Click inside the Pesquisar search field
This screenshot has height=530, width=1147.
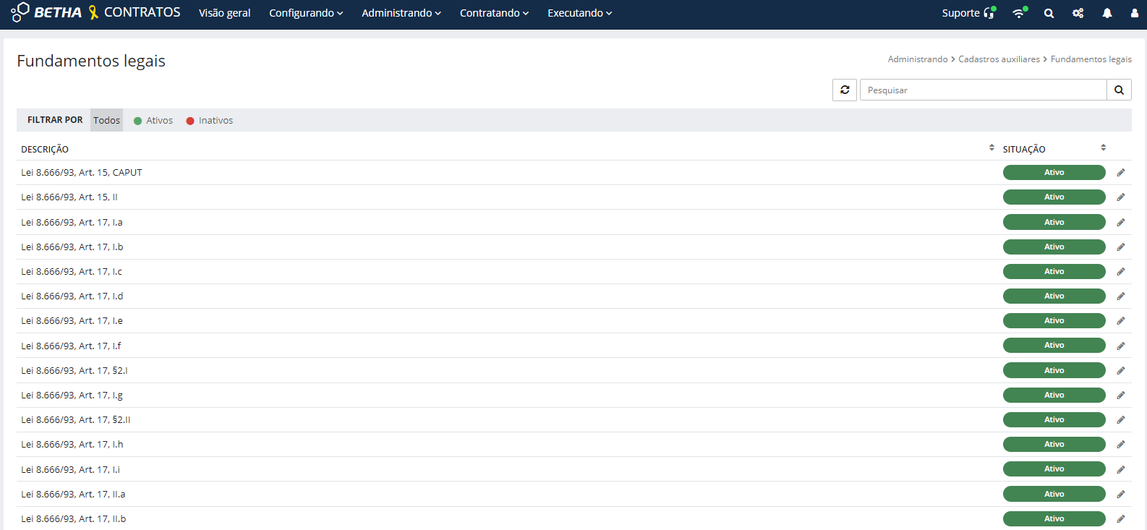pos(984,90)
